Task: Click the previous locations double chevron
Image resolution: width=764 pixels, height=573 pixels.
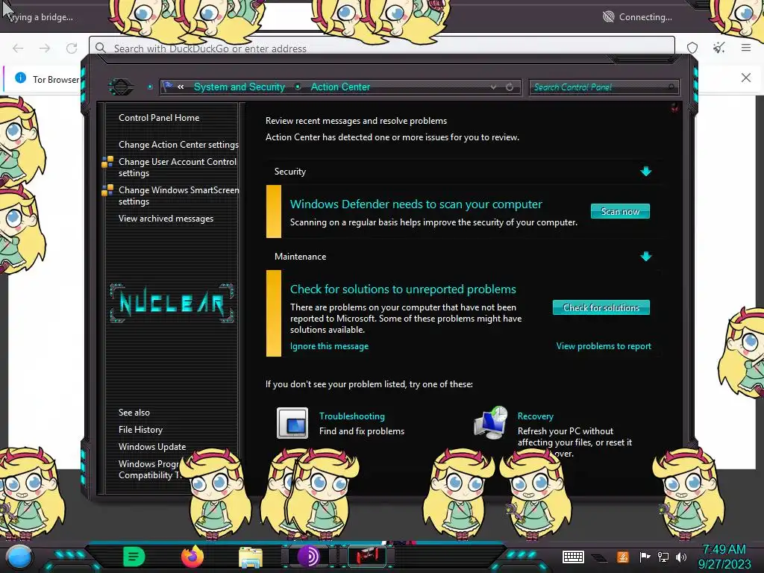Action: (x=181, y=87)
